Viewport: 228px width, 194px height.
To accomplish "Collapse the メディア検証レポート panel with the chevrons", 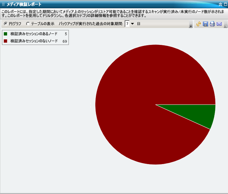I will click(x=220, y=5).
